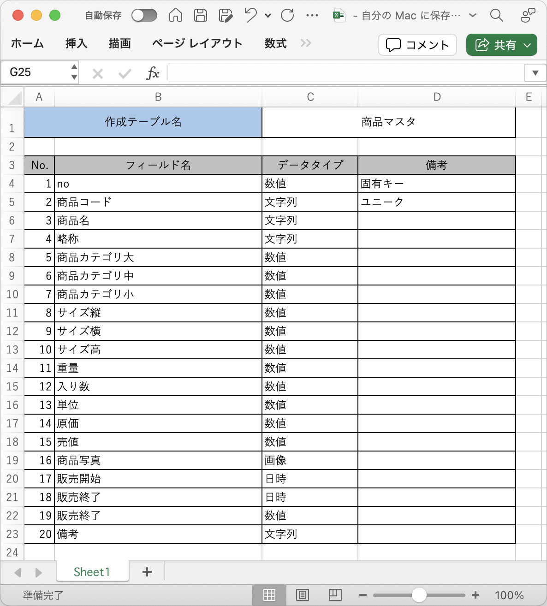Click the zoom in plus button
This screenshot has width=547, height=606.
pos(476,595)
